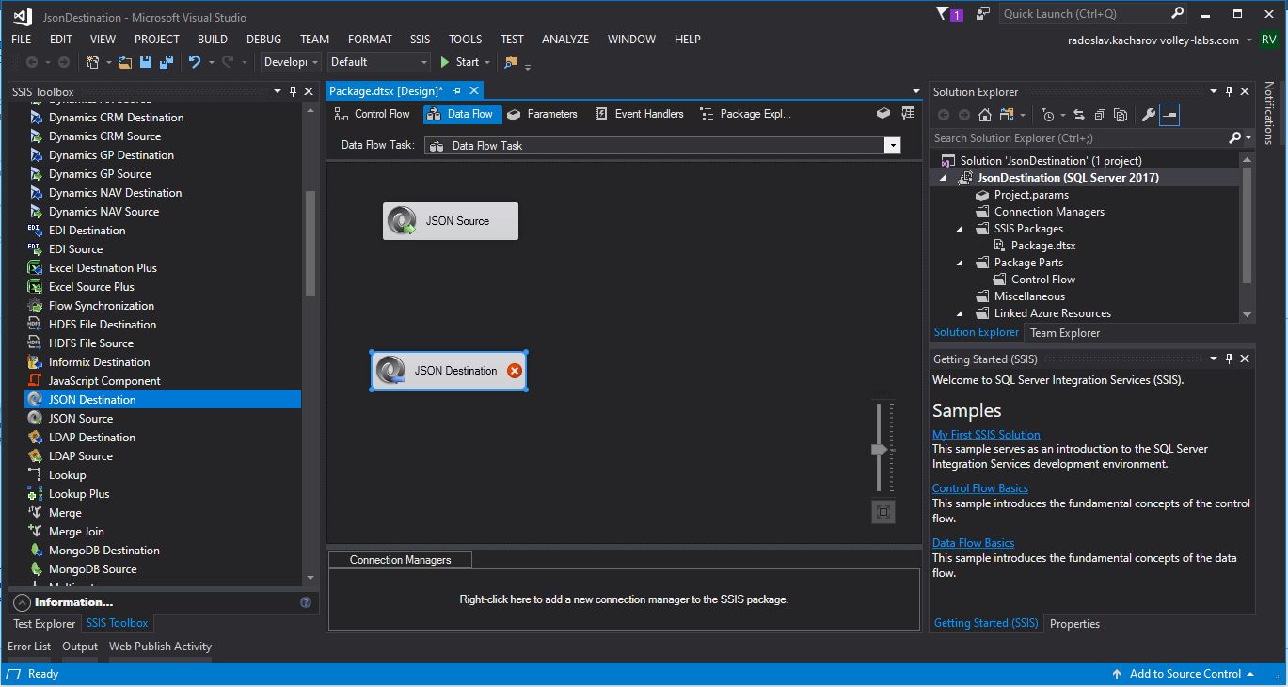1288x687 pixels.
Task: Open the PROJECT menu
Action: pos(156,40)
